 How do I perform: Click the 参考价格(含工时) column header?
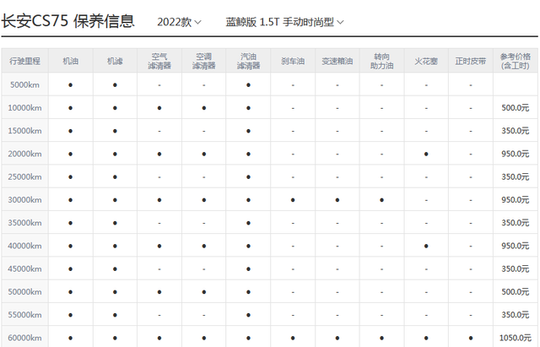click(516, 61)
